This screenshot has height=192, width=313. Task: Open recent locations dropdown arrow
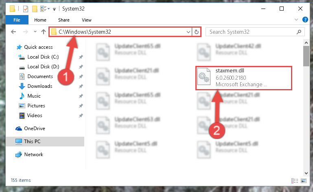[x=35, y=32]
